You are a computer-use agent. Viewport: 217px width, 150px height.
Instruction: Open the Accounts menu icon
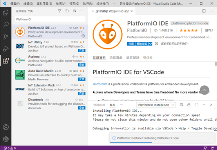point(5,127)
